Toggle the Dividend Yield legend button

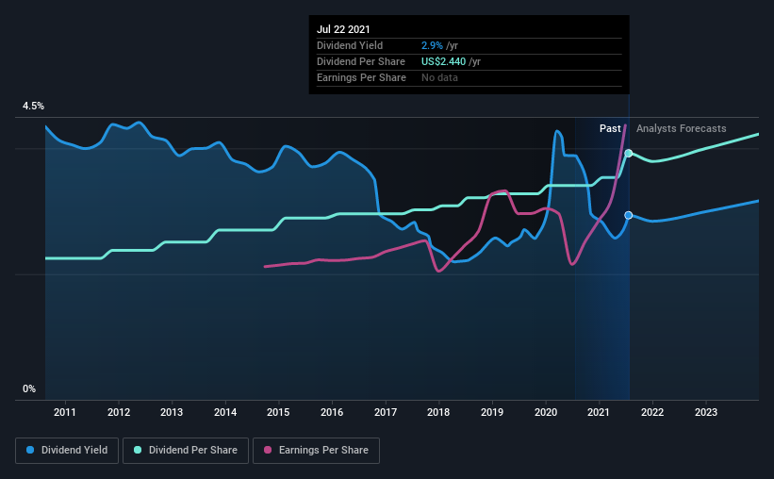[x=67, y=451]
